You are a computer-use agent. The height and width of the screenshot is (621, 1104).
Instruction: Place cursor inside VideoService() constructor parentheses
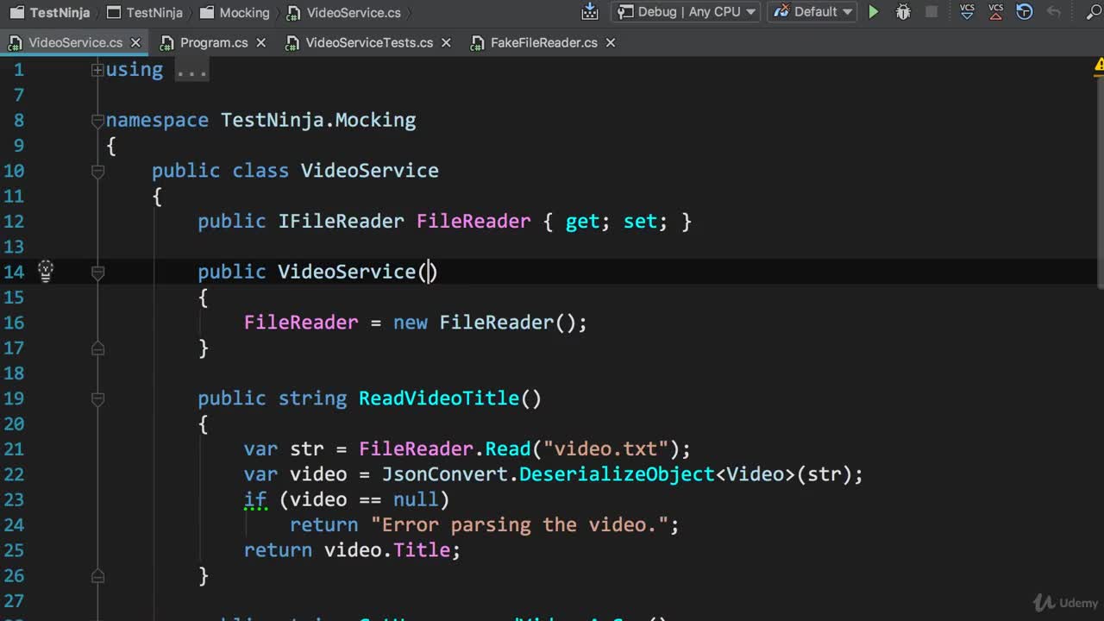coord(429,272)
